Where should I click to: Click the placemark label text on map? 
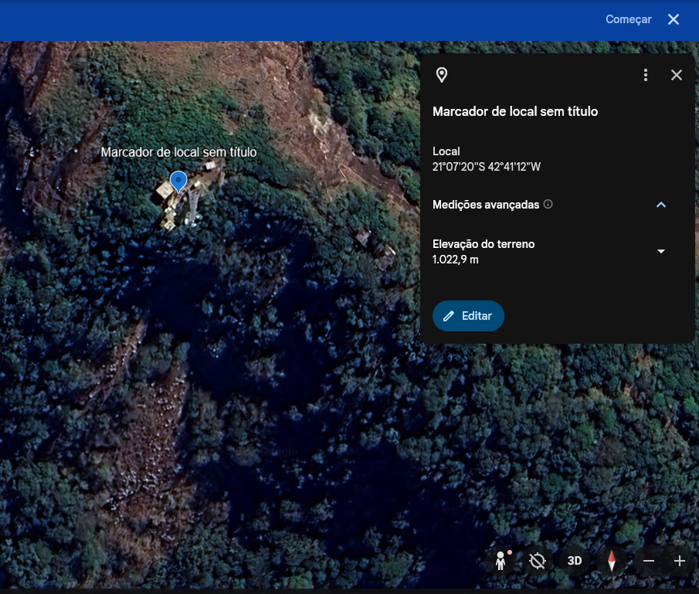pos(178,152)
